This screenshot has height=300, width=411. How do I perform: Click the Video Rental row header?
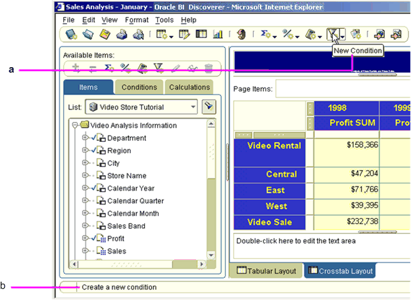pos(269,153)
